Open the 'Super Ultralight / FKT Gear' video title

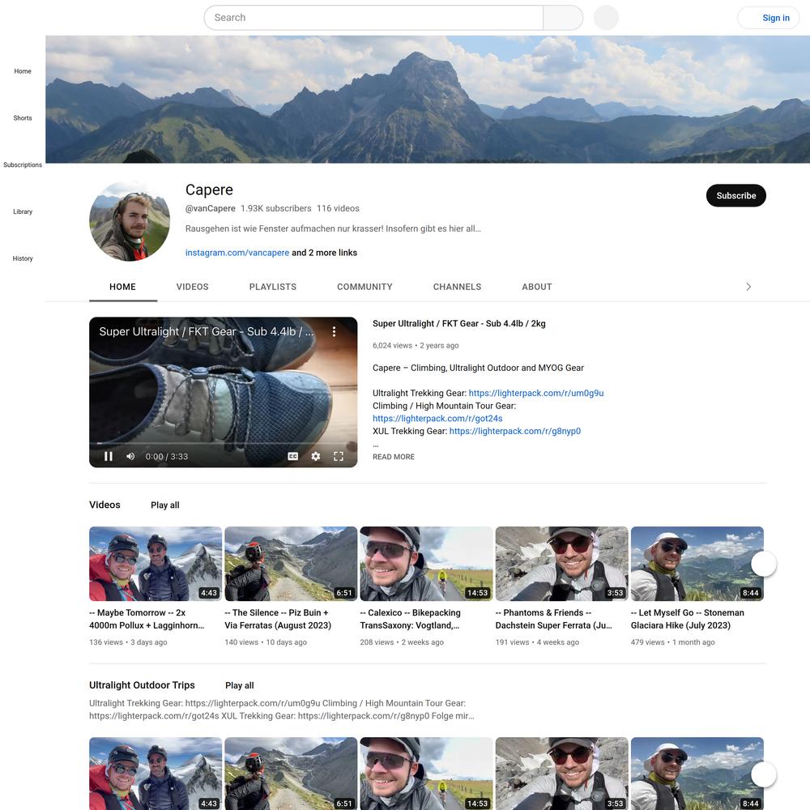coord(458,323)
